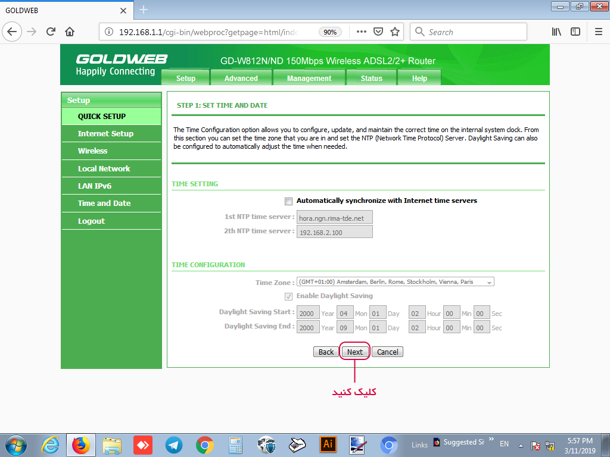Toggle Enable Daylight Saving checkbox
The image size is (610, 457).
point(289,296)
